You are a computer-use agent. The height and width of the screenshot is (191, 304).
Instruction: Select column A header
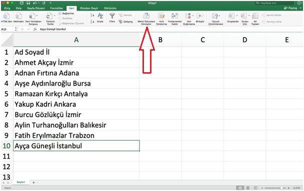tap(76, 40)
